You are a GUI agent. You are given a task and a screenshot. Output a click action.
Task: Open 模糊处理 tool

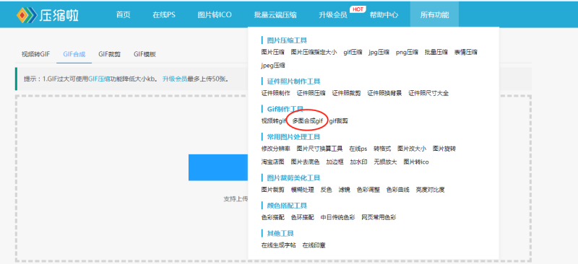tap(303, 190)
